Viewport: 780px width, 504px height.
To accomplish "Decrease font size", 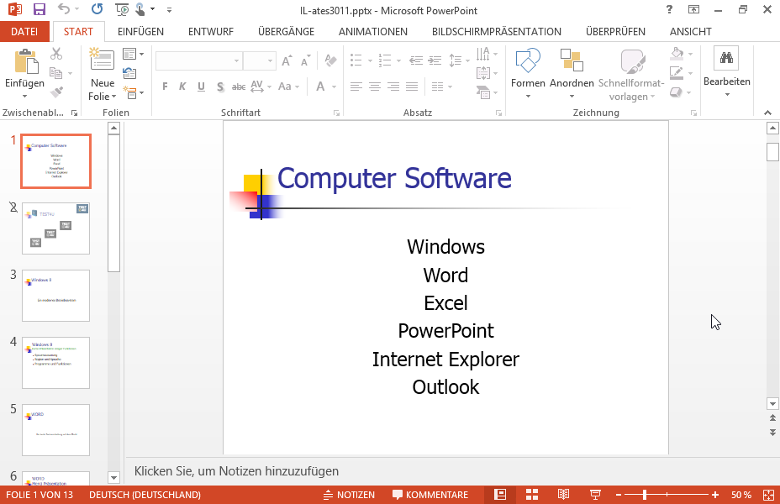I will point(305,60).
